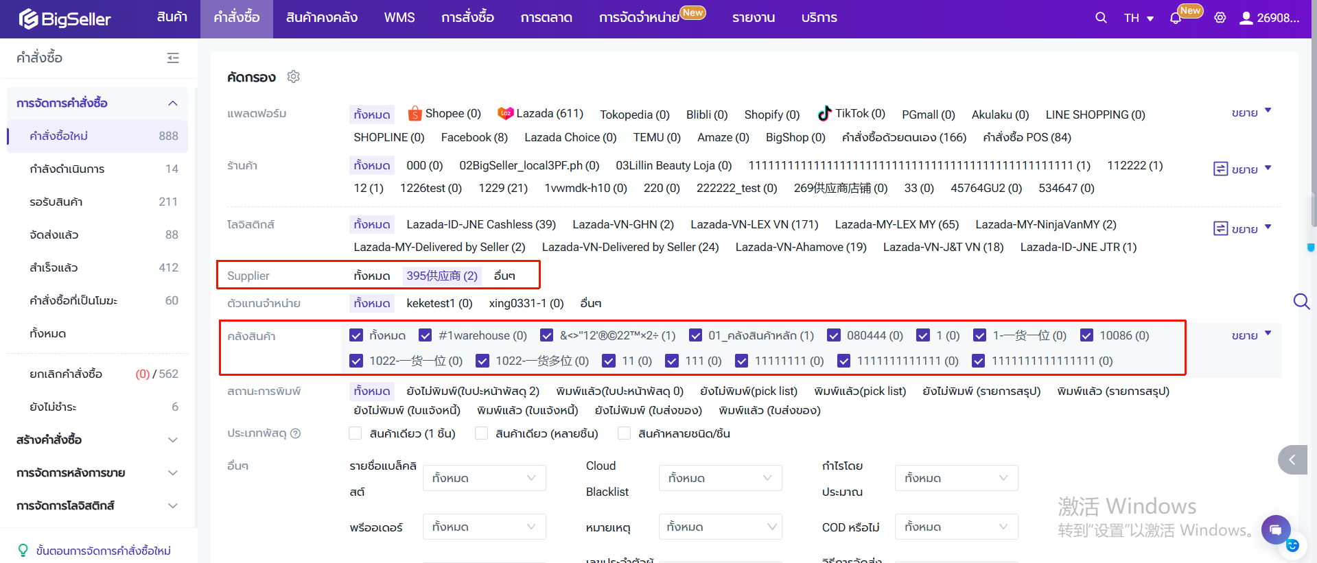The height and width of the screenshot is (563, 1317).
Task: Open รอรับสินค้า in the sidebar
Action: pos(56,202)
